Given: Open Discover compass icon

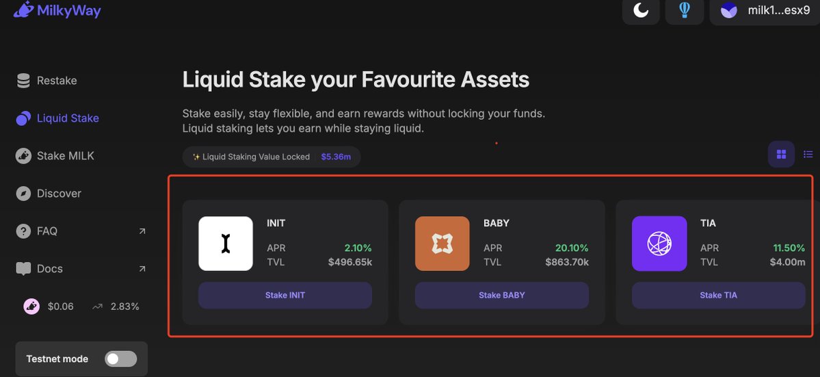Looking at the screenshot, I should [23, 194].
